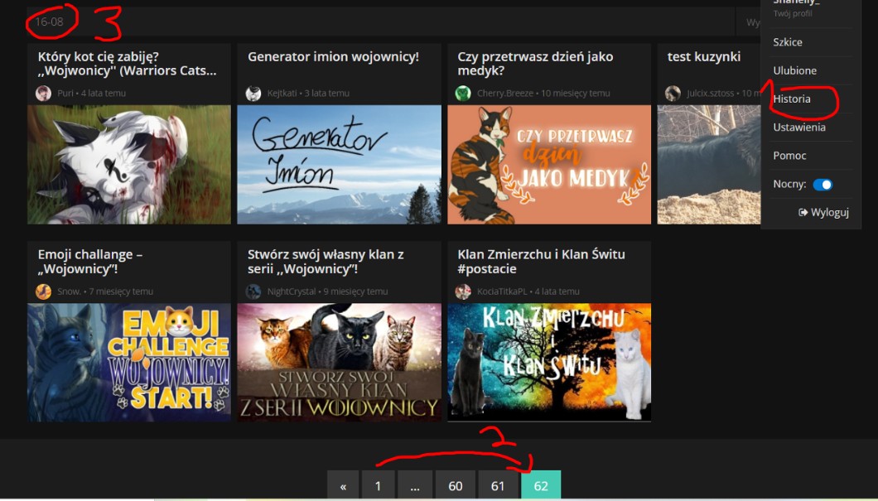Jump to page 1 in pagination
Viewport: 878px width, 501px height.
point(378,486)
